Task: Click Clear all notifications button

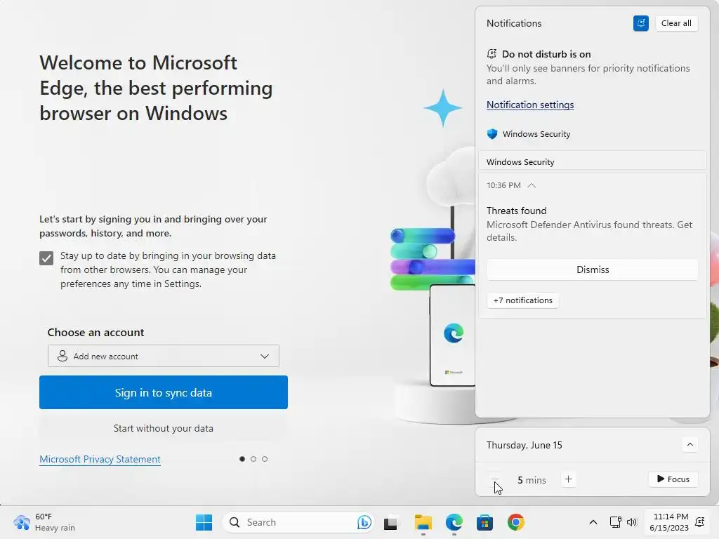Action: click(x=676, y=23)
